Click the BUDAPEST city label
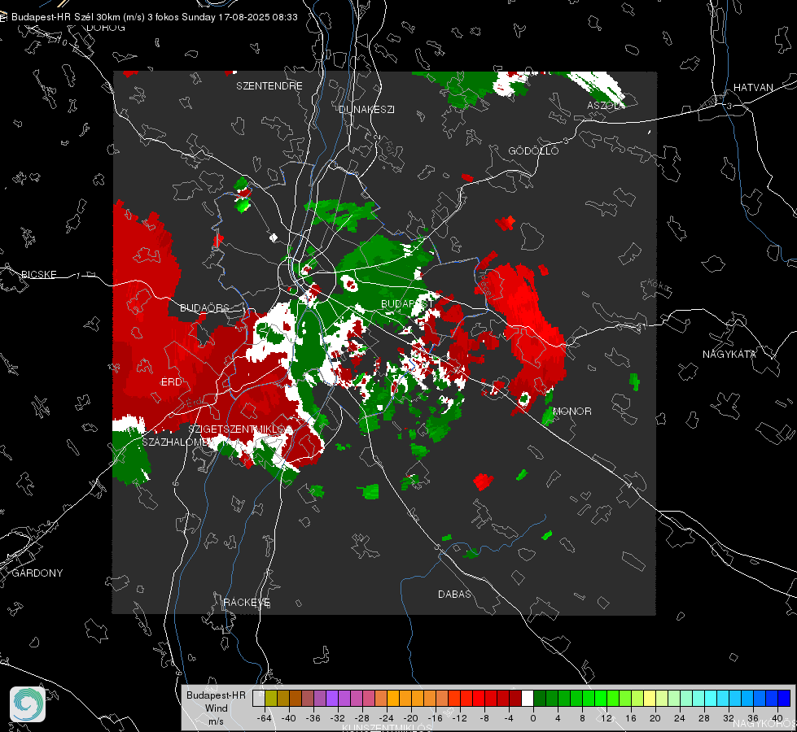This screenshot has height=732, width=797. 407,303
